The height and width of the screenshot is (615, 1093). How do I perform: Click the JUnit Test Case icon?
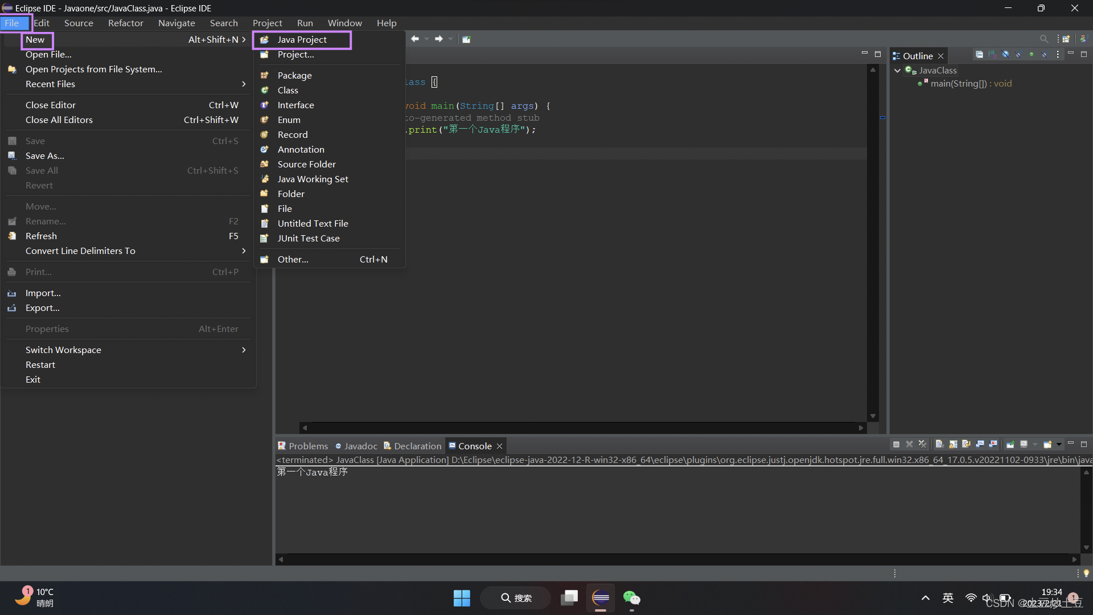[265, 238]
